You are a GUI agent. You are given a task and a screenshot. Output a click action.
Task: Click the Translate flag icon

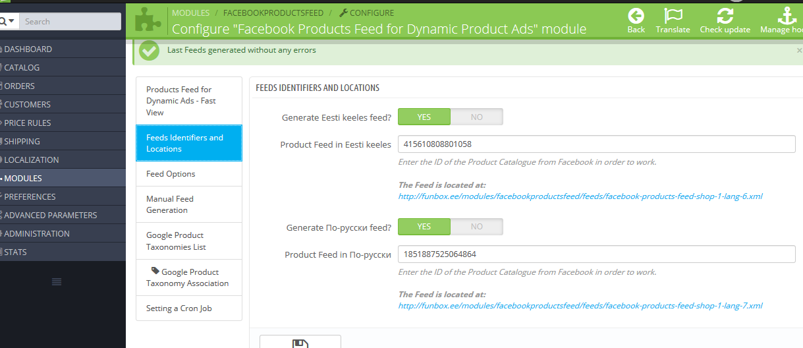click(x=673, y=16)
